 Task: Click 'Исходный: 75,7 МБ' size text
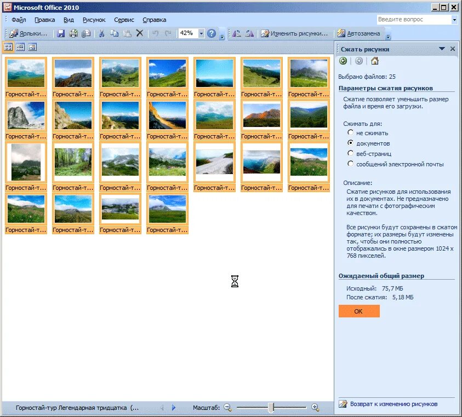click(375, 288)
